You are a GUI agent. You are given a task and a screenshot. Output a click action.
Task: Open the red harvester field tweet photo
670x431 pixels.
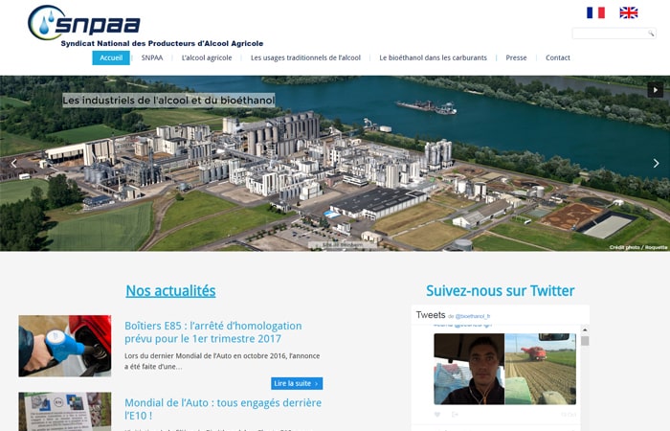pyautogui.click(x=541, y=369)
